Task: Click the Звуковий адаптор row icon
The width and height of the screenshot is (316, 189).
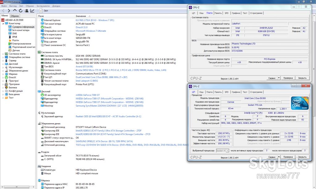Action: [x=42, y=116]
